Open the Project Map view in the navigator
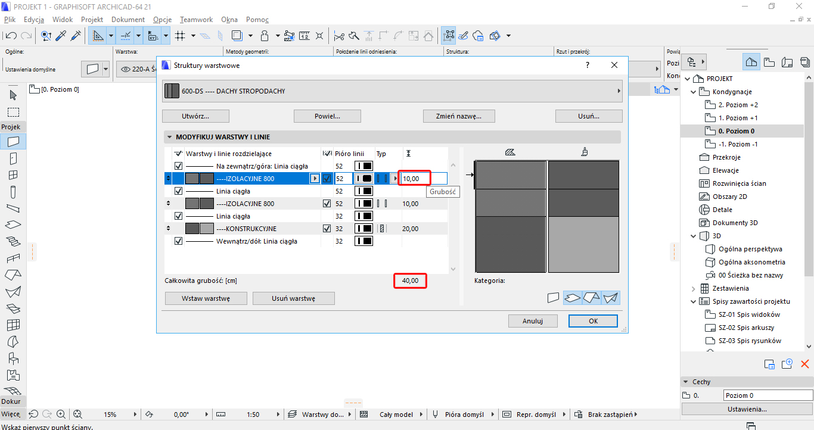The width and height of the screenshot is (814, 430). pos(752,62)
